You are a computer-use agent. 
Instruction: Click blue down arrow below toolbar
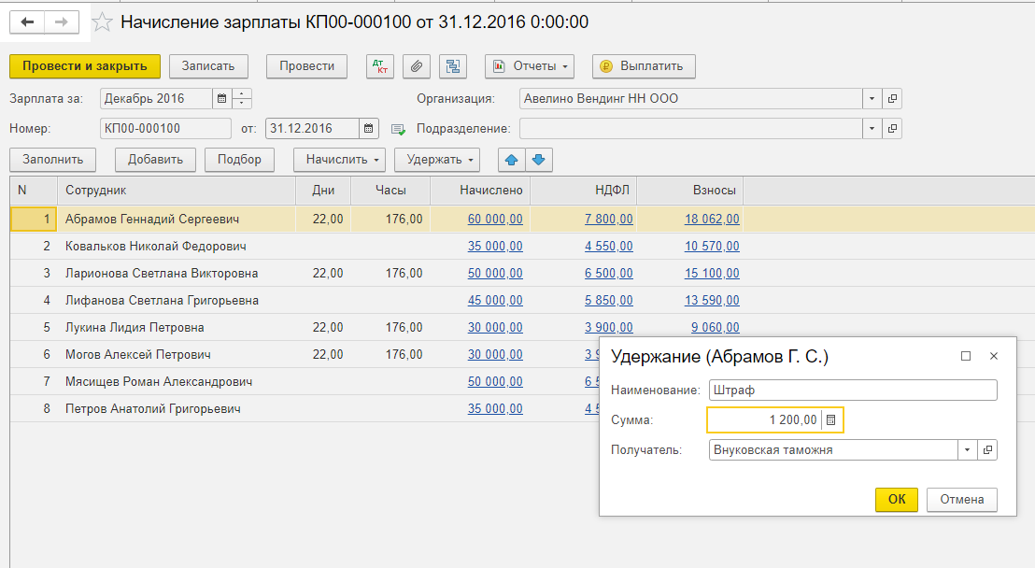pos(540,160)
